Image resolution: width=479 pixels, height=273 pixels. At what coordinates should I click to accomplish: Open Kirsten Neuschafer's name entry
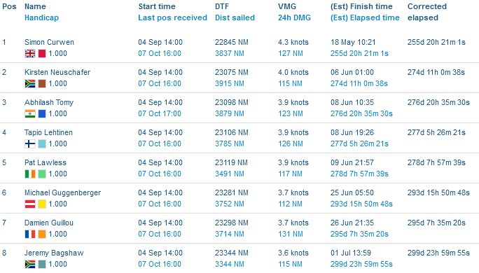57,72
